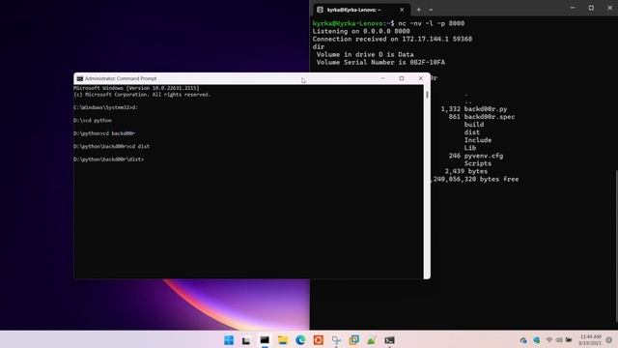Click 'backd00r.py' in terminal listing
The image size is (618, 348).
tap(486, 109)
